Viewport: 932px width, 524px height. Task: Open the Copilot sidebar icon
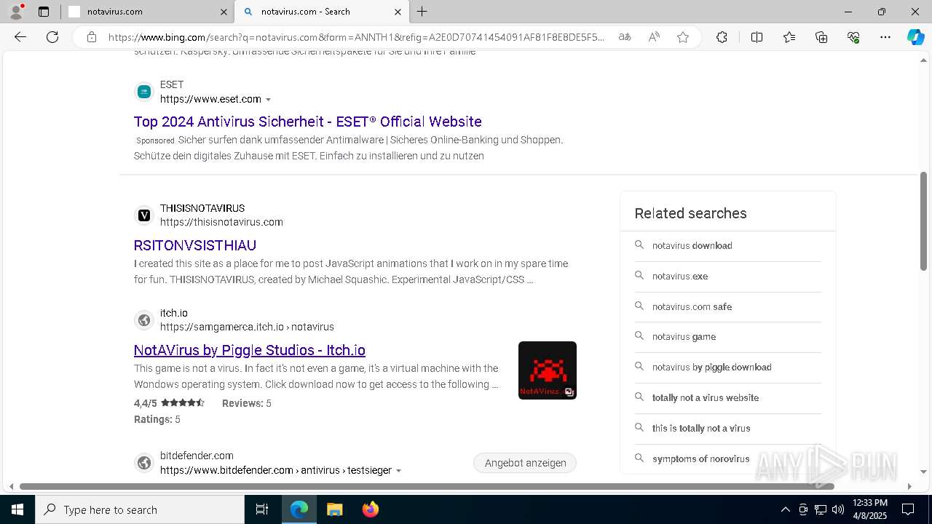tap(916, 37)
